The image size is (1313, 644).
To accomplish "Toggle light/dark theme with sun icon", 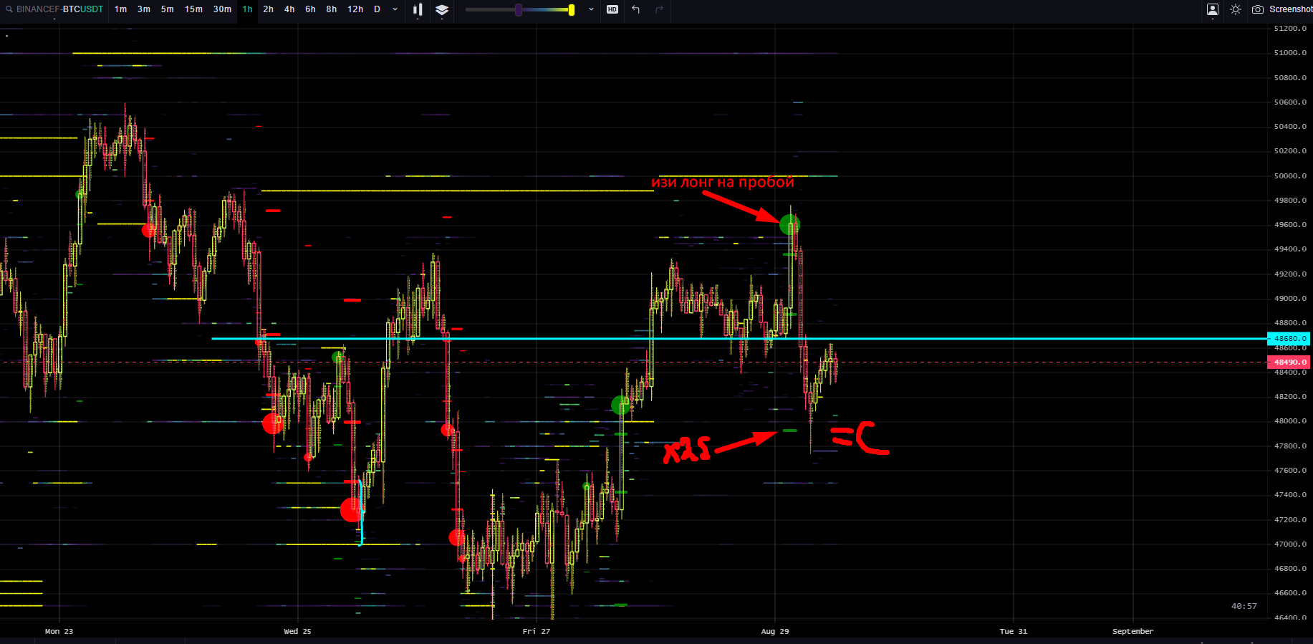I will 1236,9.
